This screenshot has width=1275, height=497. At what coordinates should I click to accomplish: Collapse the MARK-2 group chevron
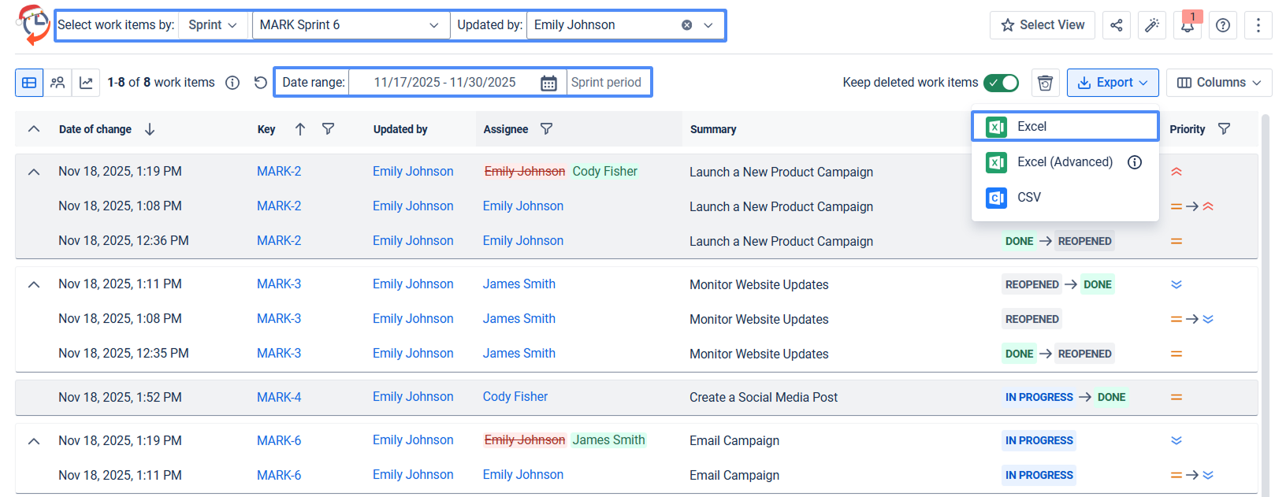[34, 172]
